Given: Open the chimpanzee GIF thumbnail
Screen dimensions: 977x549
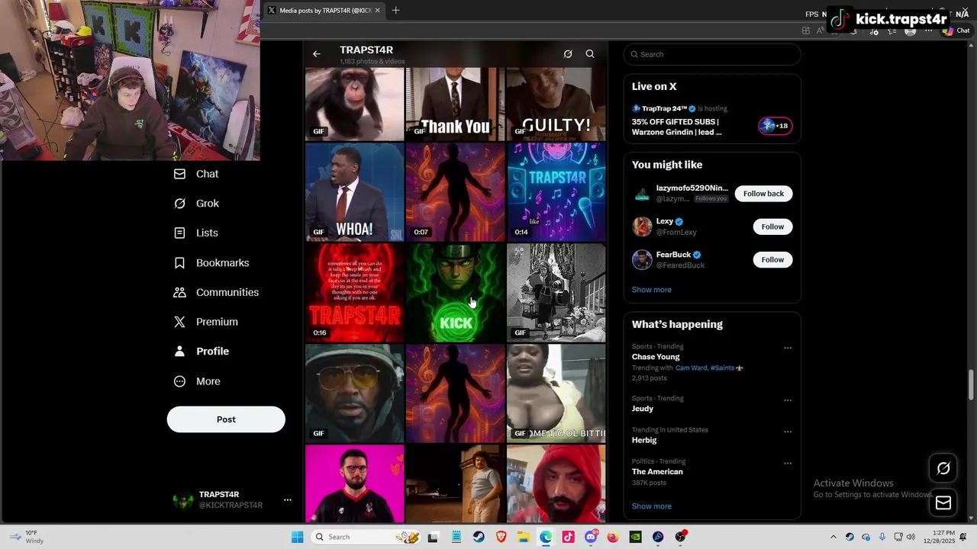Looking at the screenshot, I should tap(354, 104).
